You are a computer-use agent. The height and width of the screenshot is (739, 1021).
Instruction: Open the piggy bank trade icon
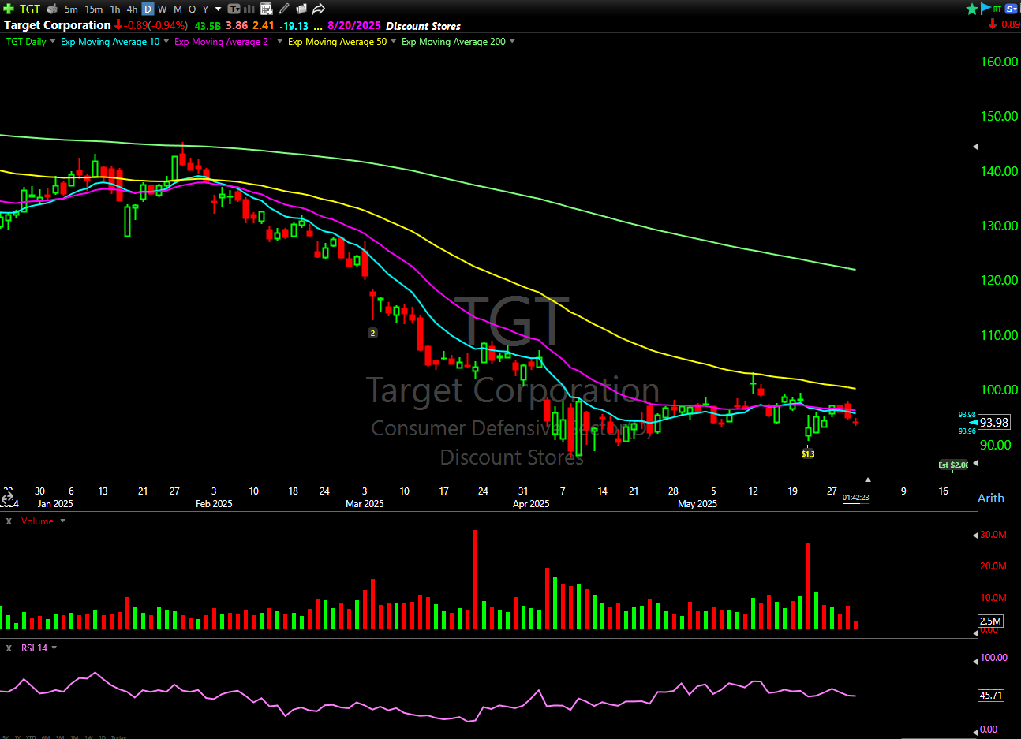pos(52,9)
